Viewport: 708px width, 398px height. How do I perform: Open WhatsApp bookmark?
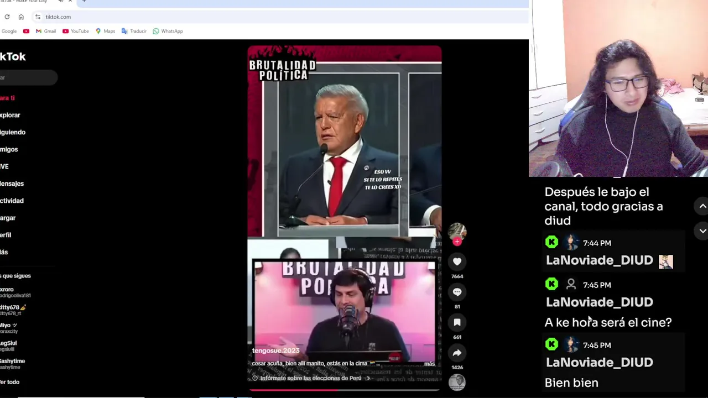168,31
